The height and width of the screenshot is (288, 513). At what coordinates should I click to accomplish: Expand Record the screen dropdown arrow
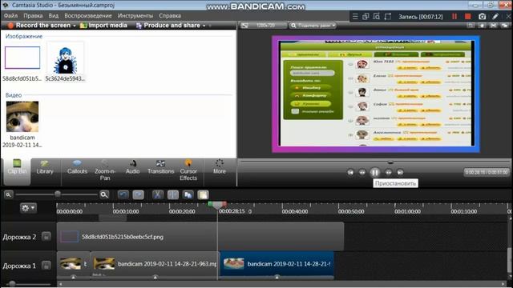pyautogui.click(x=75, y=26)
